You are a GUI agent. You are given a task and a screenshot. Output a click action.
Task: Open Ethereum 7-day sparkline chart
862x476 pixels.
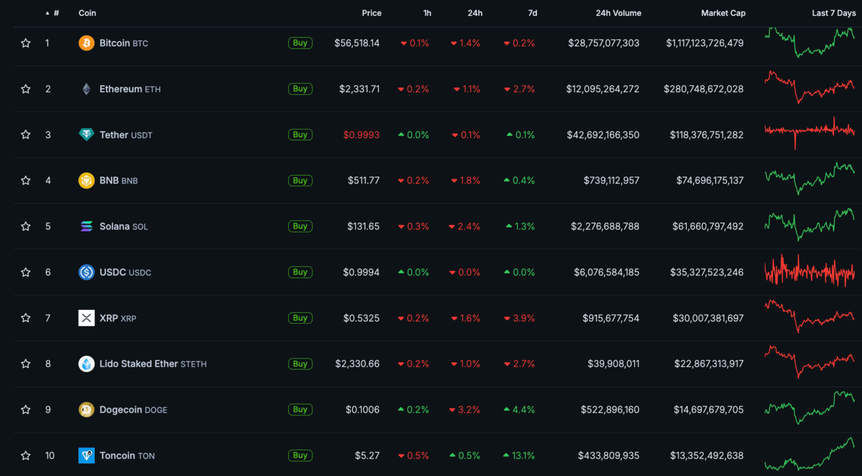(x=809, y=87)
